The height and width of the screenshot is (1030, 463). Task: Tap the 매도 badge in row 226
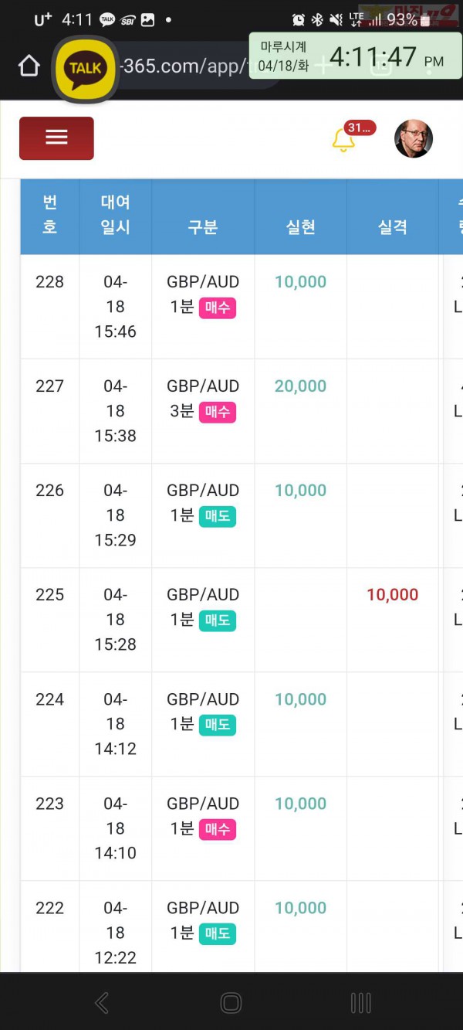[217, 516]
